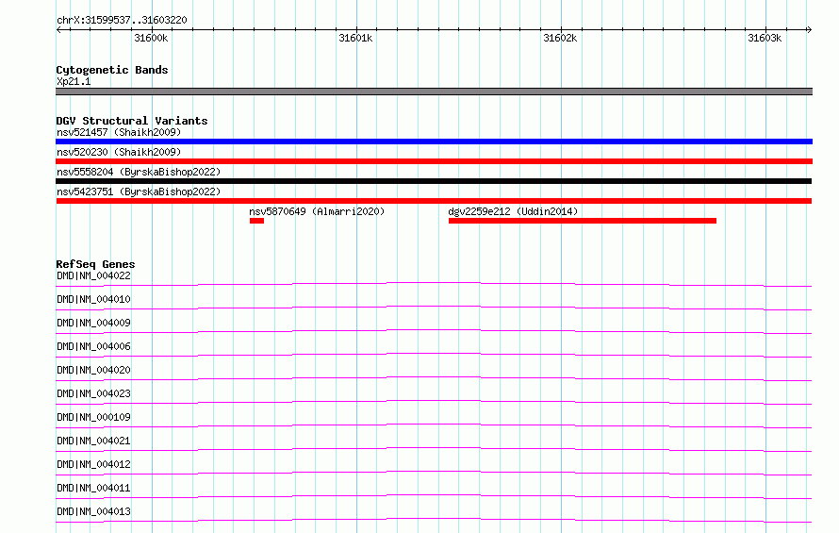The width and height of the screenshot is (839, 533).
Task: Select the gray Xp21.1 cytogenetic band bar
Action: click(x=434, y=92)
